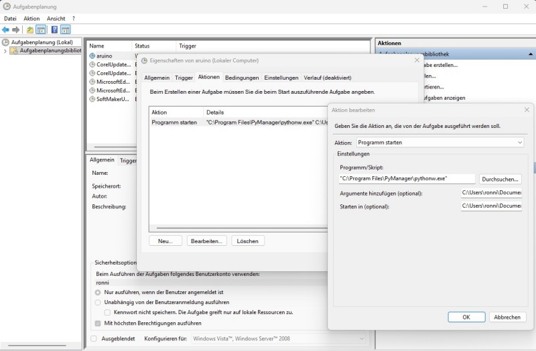The height and width of the screenshot is (351, 536).
Task: Click the up-one-level folder toolbar icon
Action: 30,30
